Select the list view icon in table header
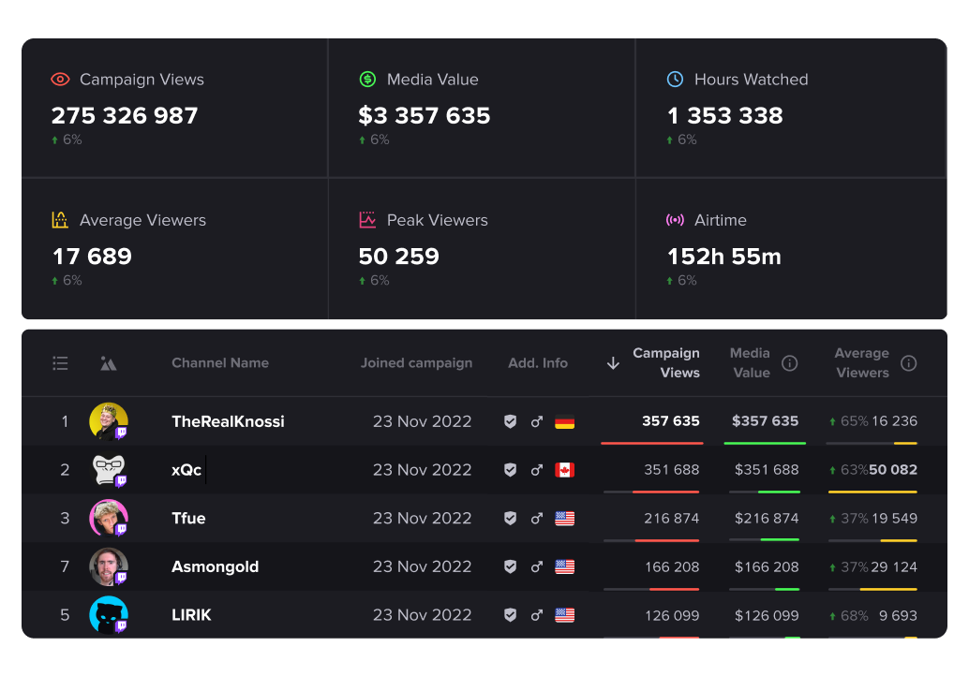969x676 pixels. click(x=60, y=363)
